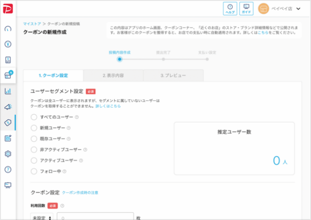Open the QR code sidebar icon
Viewport: 311px width, 220px height.
pos(8,138)
